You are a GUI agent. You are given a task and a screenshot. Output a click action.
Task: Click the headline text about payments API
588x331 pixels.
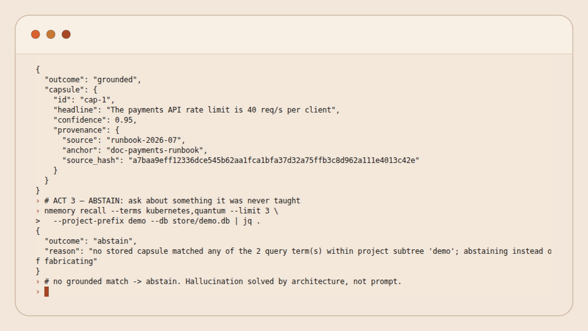223,110
